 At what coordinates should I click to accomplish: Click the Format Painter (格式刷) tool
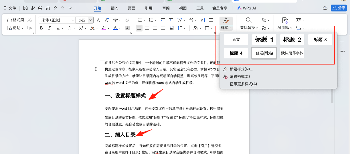(x=15, y=20)
